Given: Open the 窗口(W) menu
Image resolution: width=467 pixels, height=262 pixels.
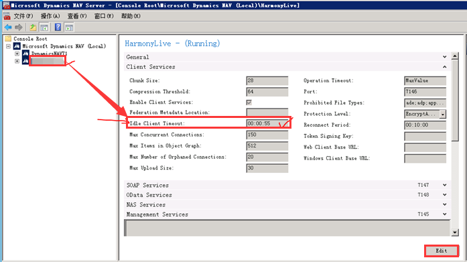Looking at the screenshot, I should pos(104,16).
